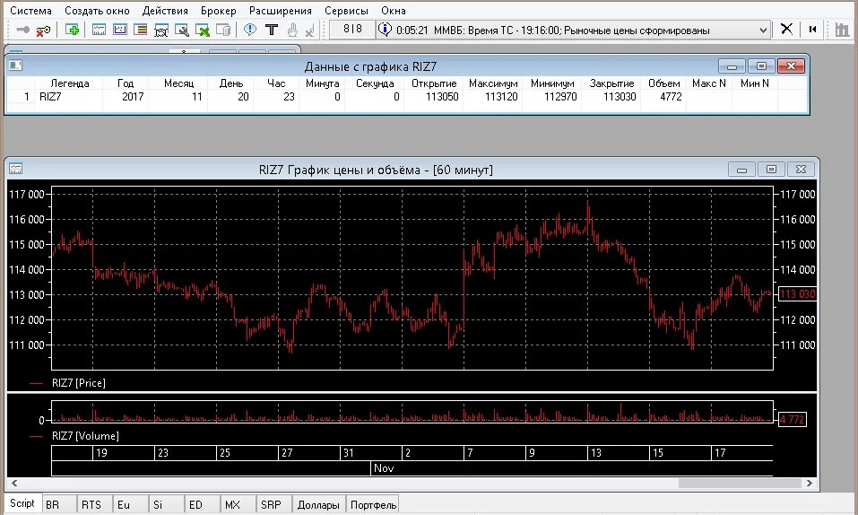Maximize the RIZ7 chart window

click(x=771, y=170)
